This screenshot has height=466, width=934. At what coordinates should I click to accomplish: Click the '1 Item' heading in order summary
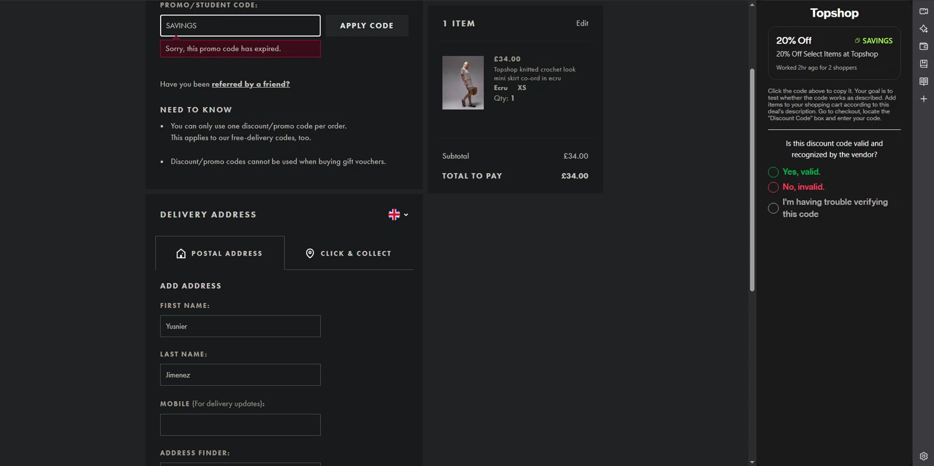(x=459, y=24)
